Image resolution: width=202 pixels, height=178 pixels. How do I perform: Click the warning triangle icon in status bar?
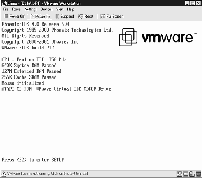point(4,174)
